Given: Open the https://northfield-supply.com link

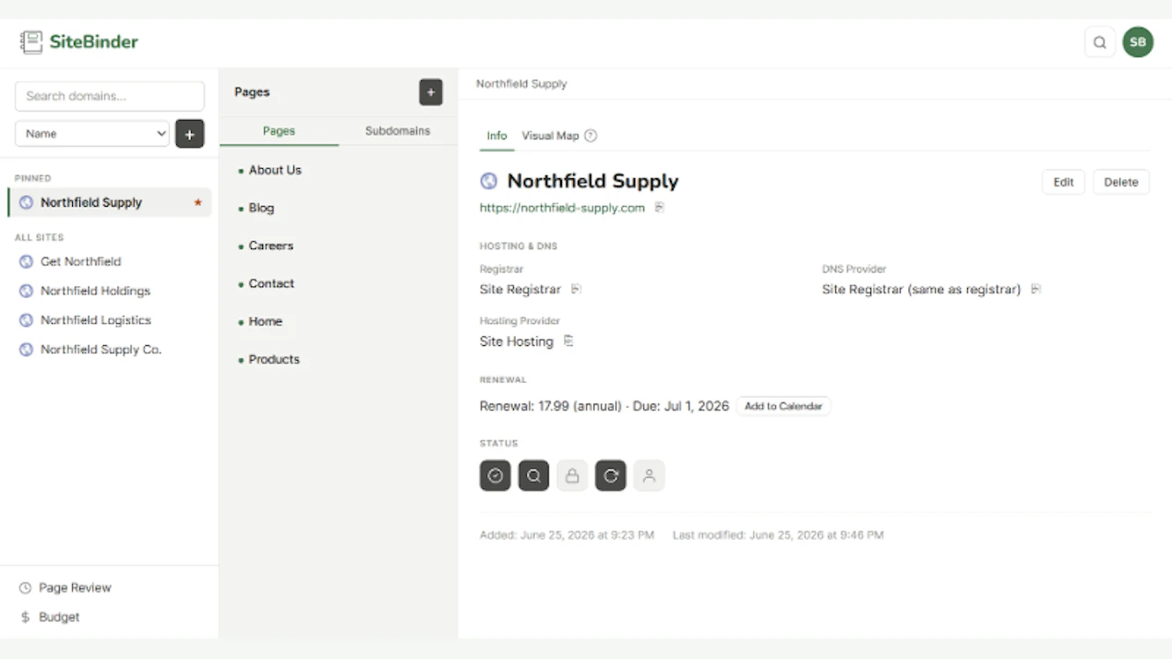Looking at the screenshot, I should [x=562, y=208].
